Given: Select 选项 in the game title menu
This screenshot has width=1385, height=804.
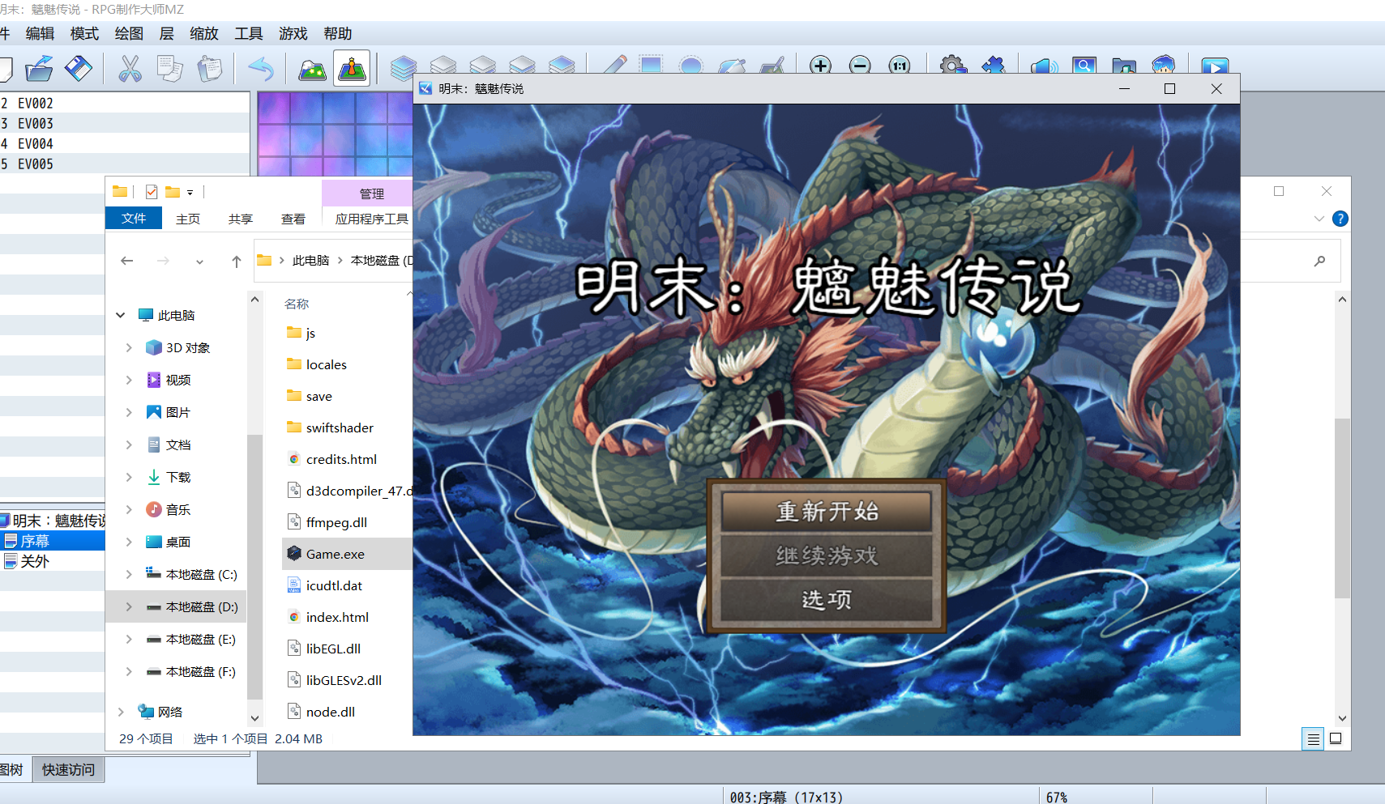Looking at the screenshot, I should (x=827, y=599).
